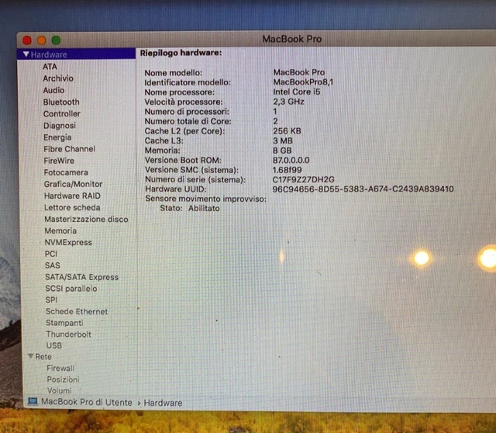The image size is (496, 433).
Task: Open the NVMExpress entry
Action: (68, 242)
